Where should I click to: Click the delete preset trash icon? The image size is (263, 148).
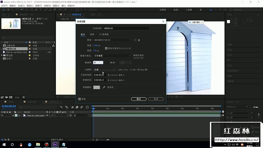click(x=139, y=40)
